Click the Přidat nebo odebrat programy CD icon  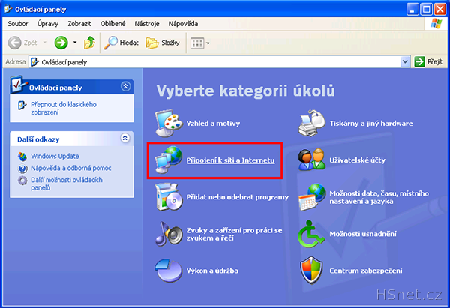(x=169, y=197)
